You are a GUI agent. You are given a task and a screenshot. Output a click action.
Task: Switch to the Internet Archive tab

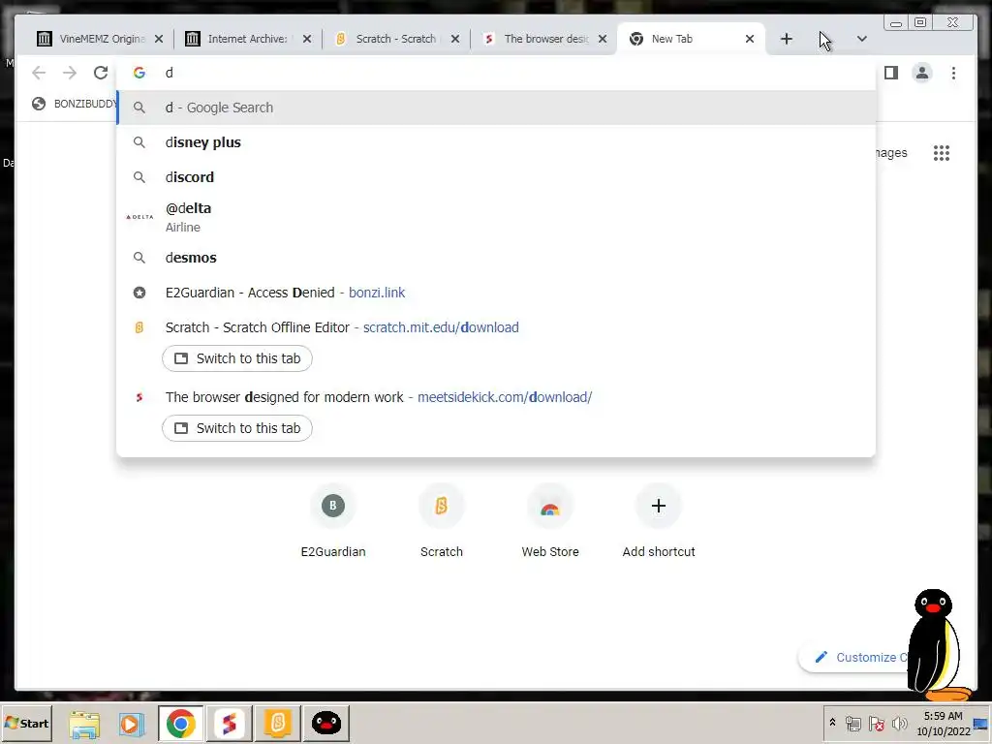click(240, 39)
